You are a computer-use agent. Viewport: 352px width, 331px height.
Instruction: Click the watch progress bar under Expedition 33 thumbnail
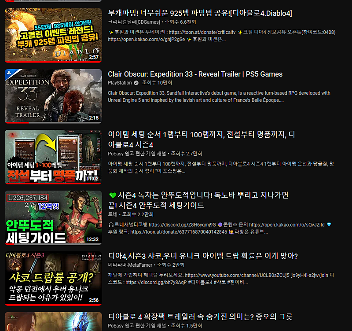53,123
